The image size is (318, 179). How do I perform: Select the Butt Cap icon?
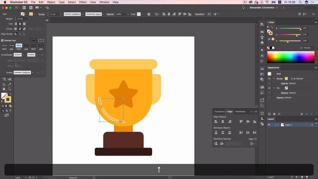(x=16, y=24)
